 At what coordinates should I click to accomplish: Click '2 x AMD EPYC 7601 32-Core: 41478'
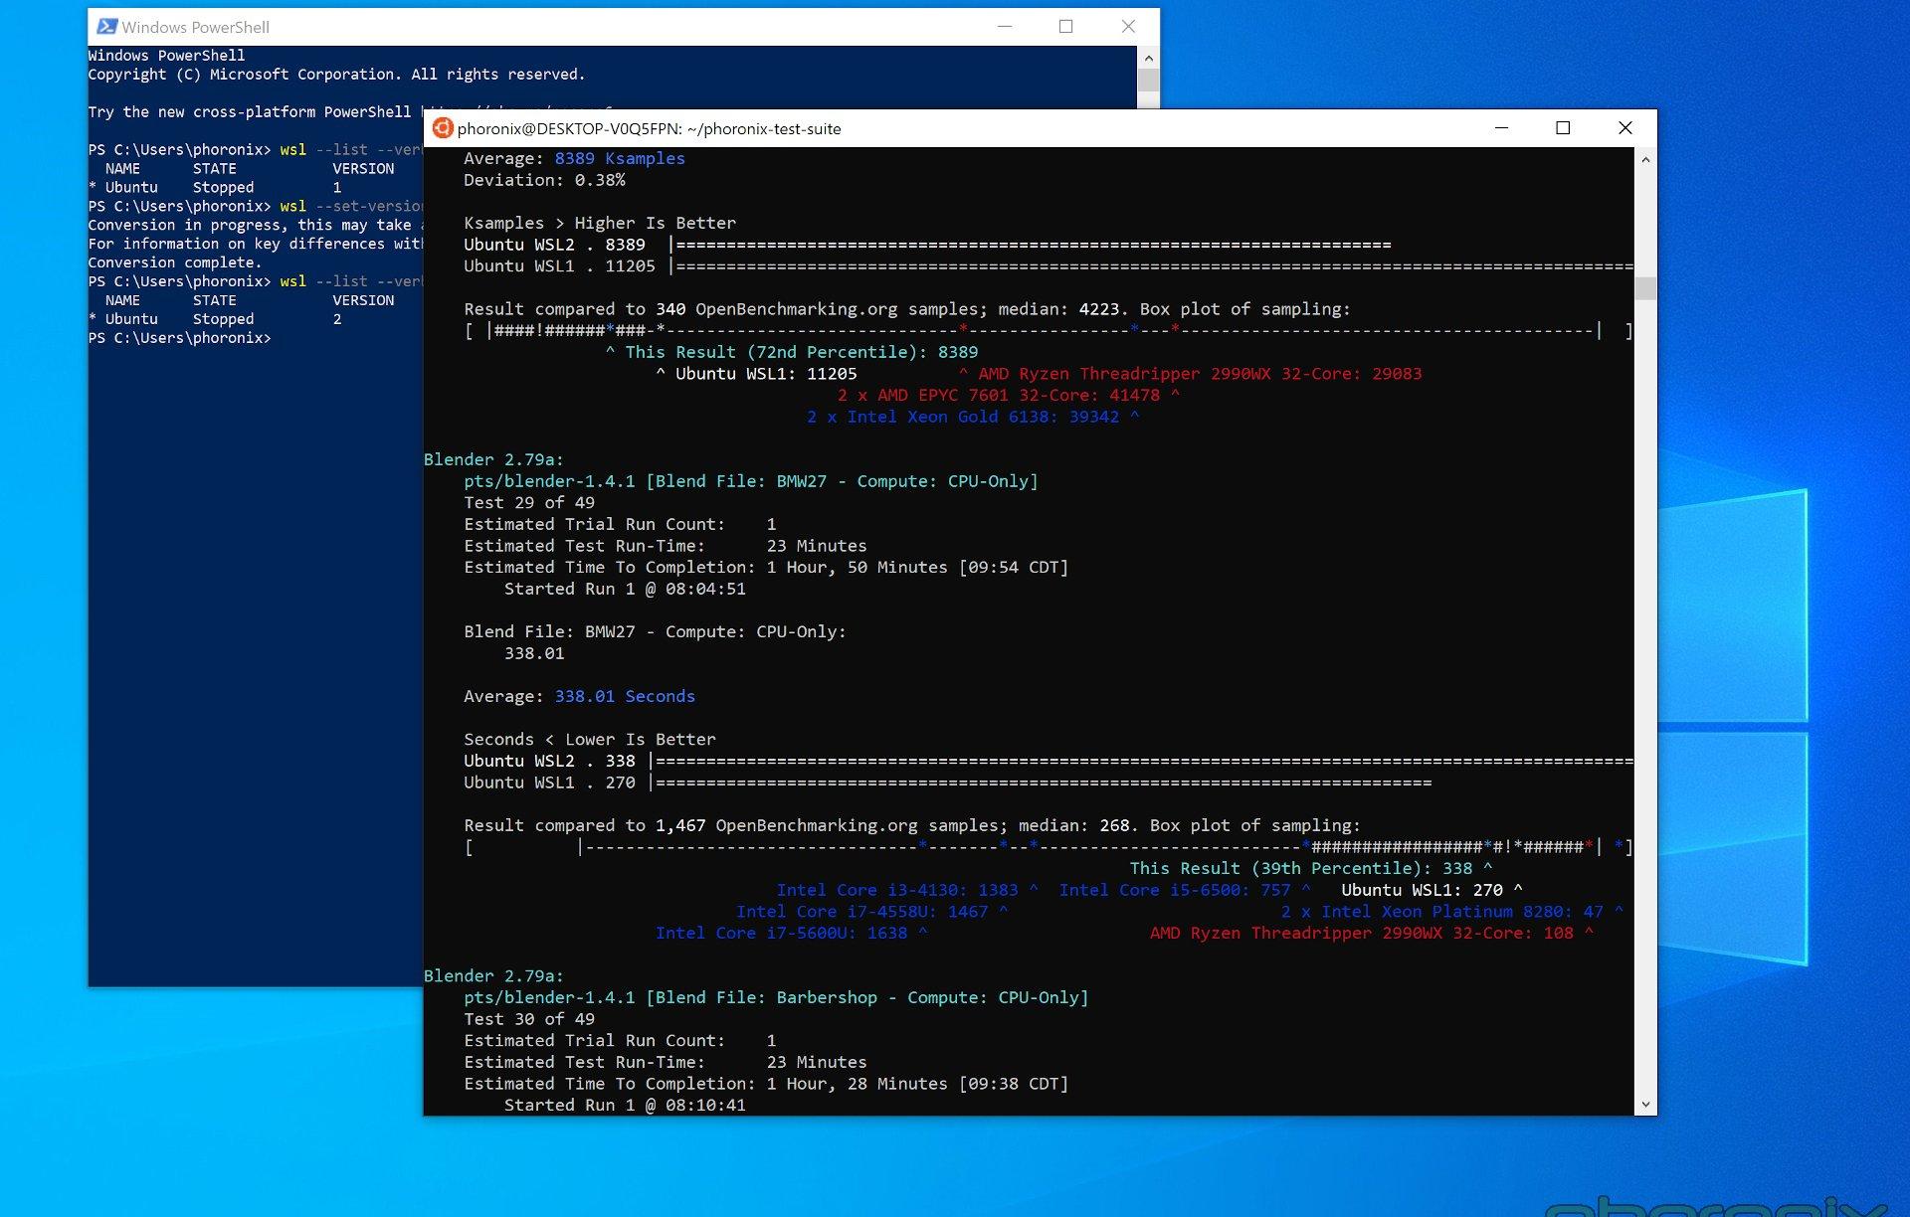pyautogui.click(x=999, y=395)
